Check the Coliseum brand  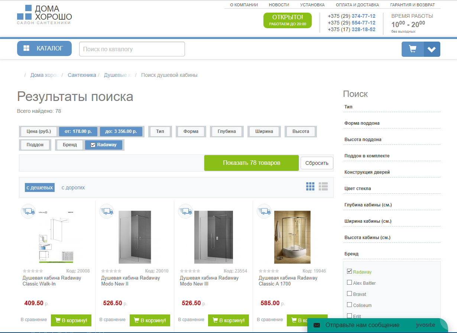[x=349, y=305]
